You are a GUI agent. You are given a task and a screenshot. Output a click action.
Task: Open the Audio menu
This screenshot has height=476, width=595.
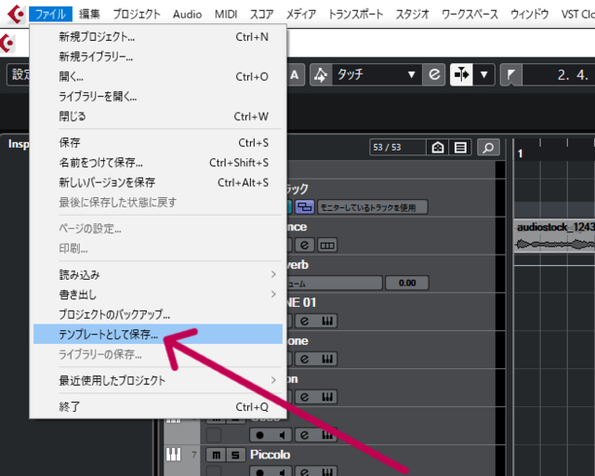[x=187, y=15]
